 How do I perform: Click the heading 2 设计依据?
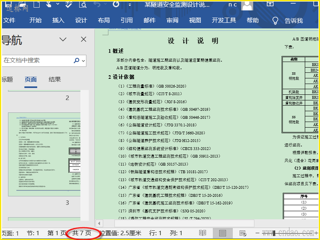(x=121, y=77)
